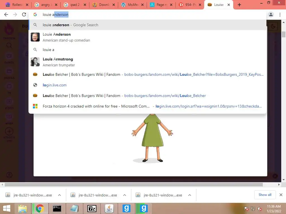Reload the current page

pyautogui.click(x=24, y=14)
